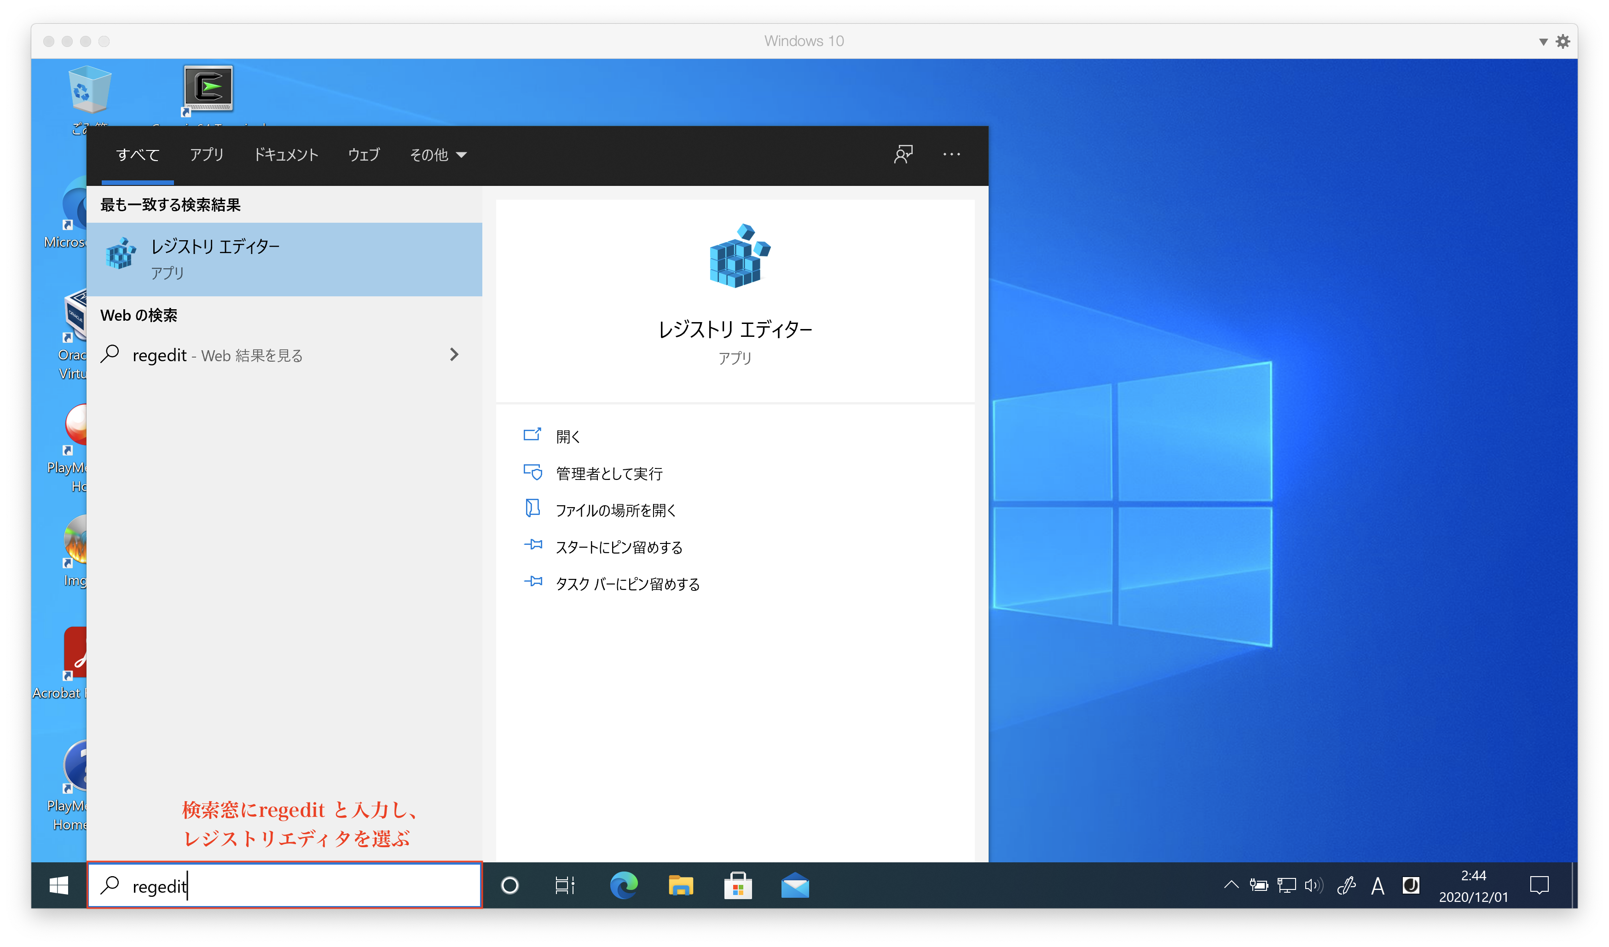Click inside the regedit search box

284,885
